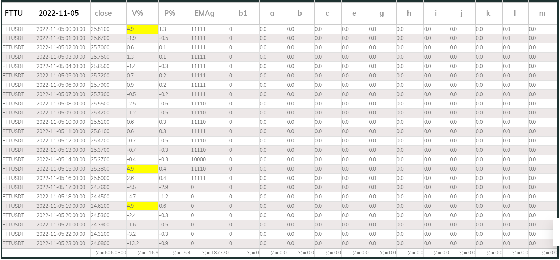Click the close price 24.7600 cell
Viewport: 560px width, 260px height.
pyautogui.click(x=100, y=187)
